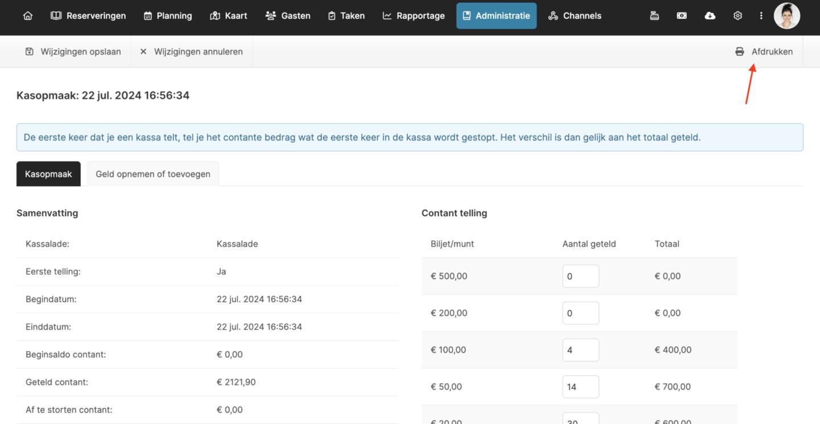
Task: Cancel changes with Wijzigingen annuleren
Action: click(191, 52)
